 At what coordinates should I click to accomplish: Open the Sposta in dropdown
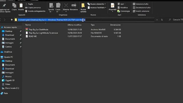click(x=51, y=8)
